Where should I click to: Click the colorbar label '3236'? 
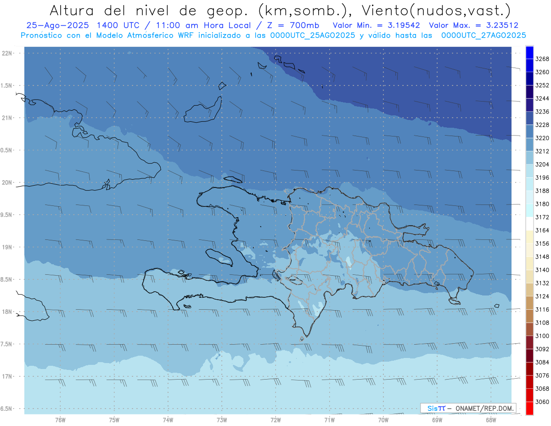542,112
